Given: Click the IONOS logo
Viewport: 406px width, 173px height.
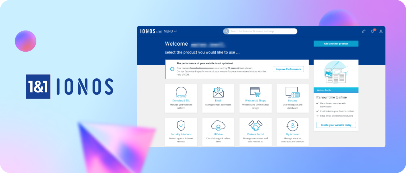Looking at the screenshot, I should pos(147,31).
